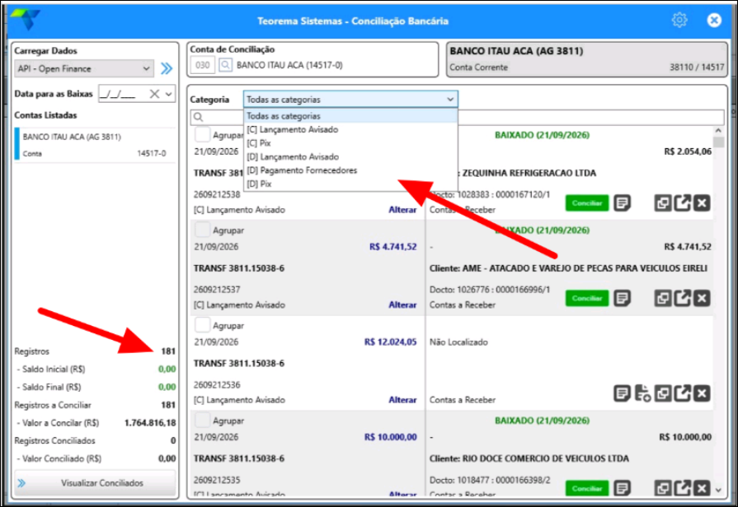Click the open-external icon in the AME - ATACADO row
The height and width of the screenshot is (507, 738).
click(x=683, y=299)
